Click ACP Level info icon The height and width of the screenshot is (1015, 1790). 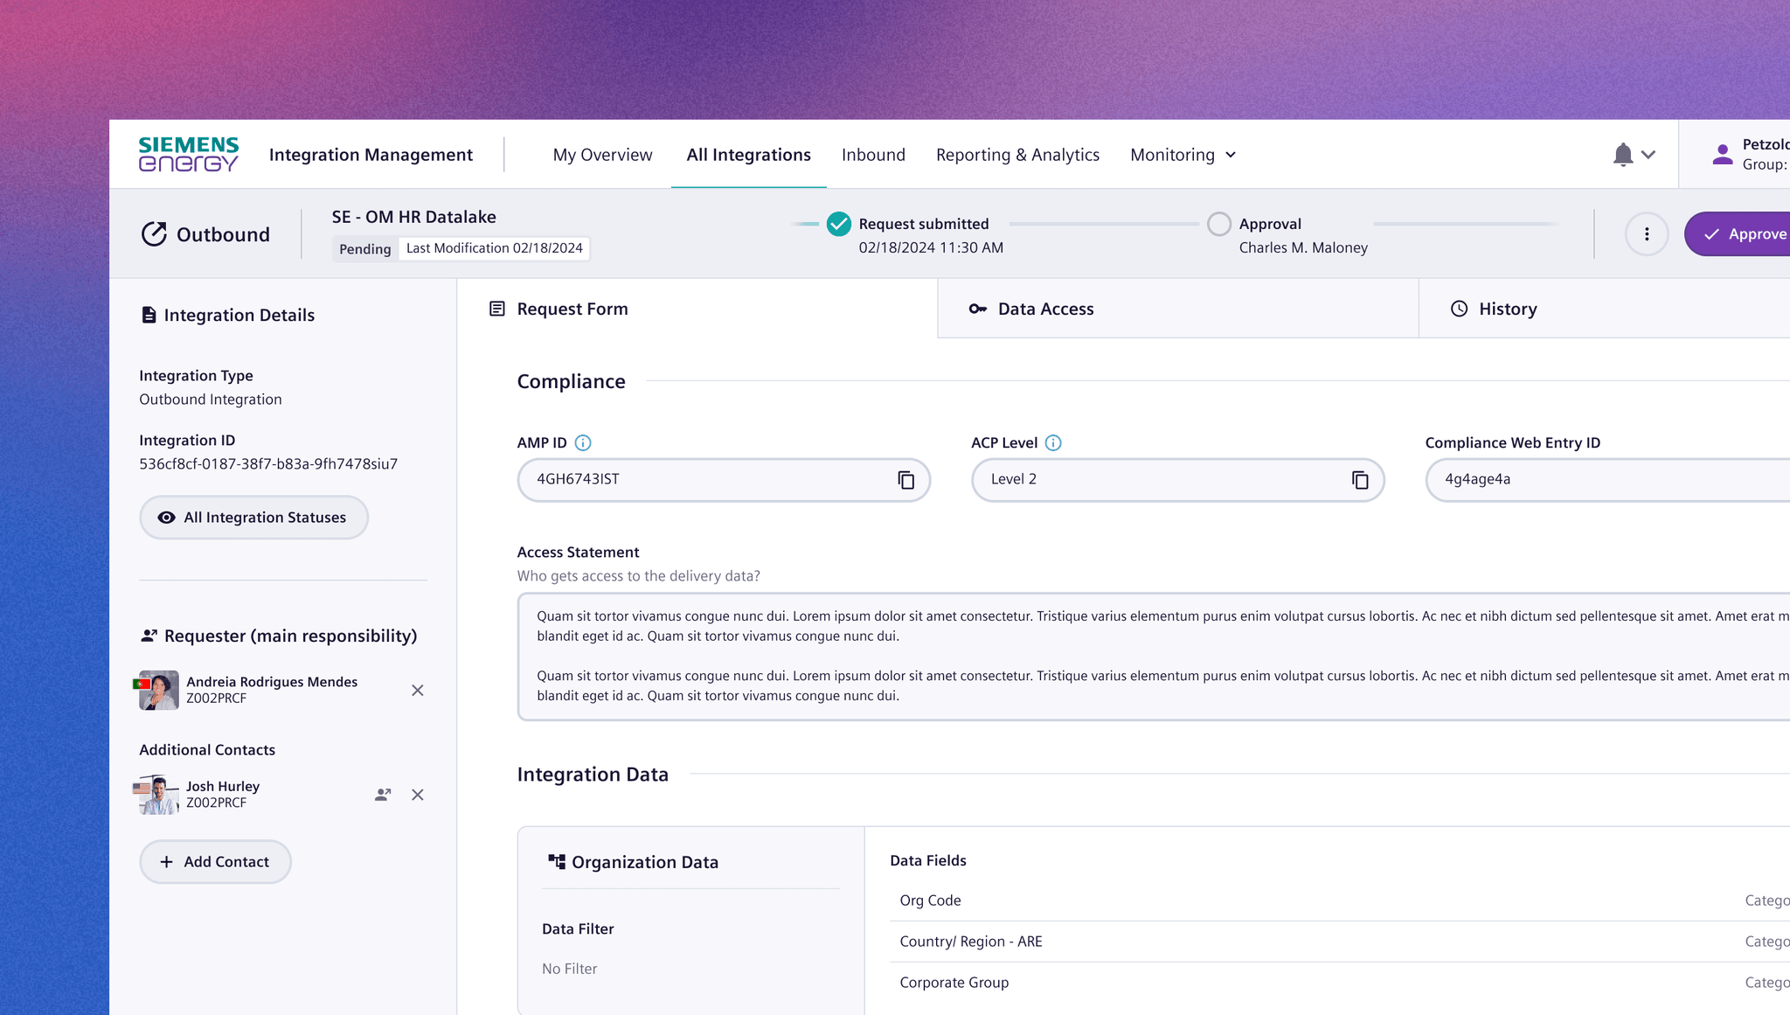(1053, 443)
